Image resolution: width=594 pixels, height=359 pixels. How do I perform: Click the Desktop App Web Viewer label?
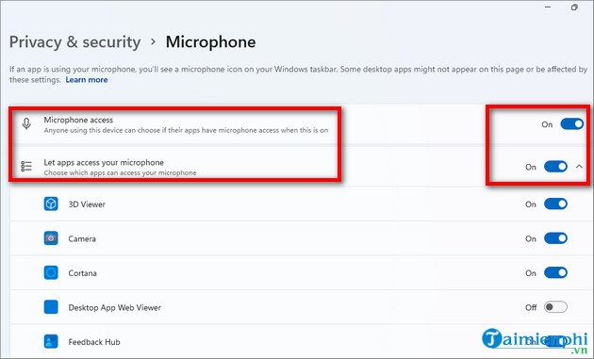[114, 307]
